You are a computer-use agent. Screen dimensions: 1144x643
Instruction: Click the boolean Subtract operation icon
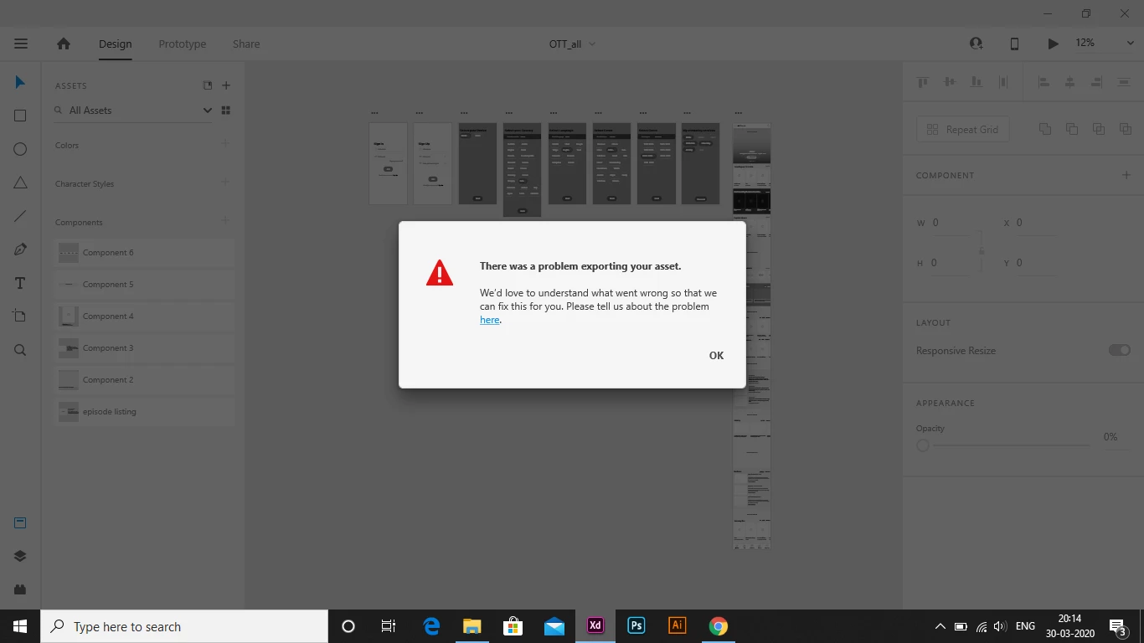pyautogui.click(x=1072, y=129)
